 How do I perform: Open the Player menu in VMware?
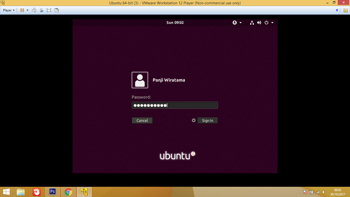point(9,10)
